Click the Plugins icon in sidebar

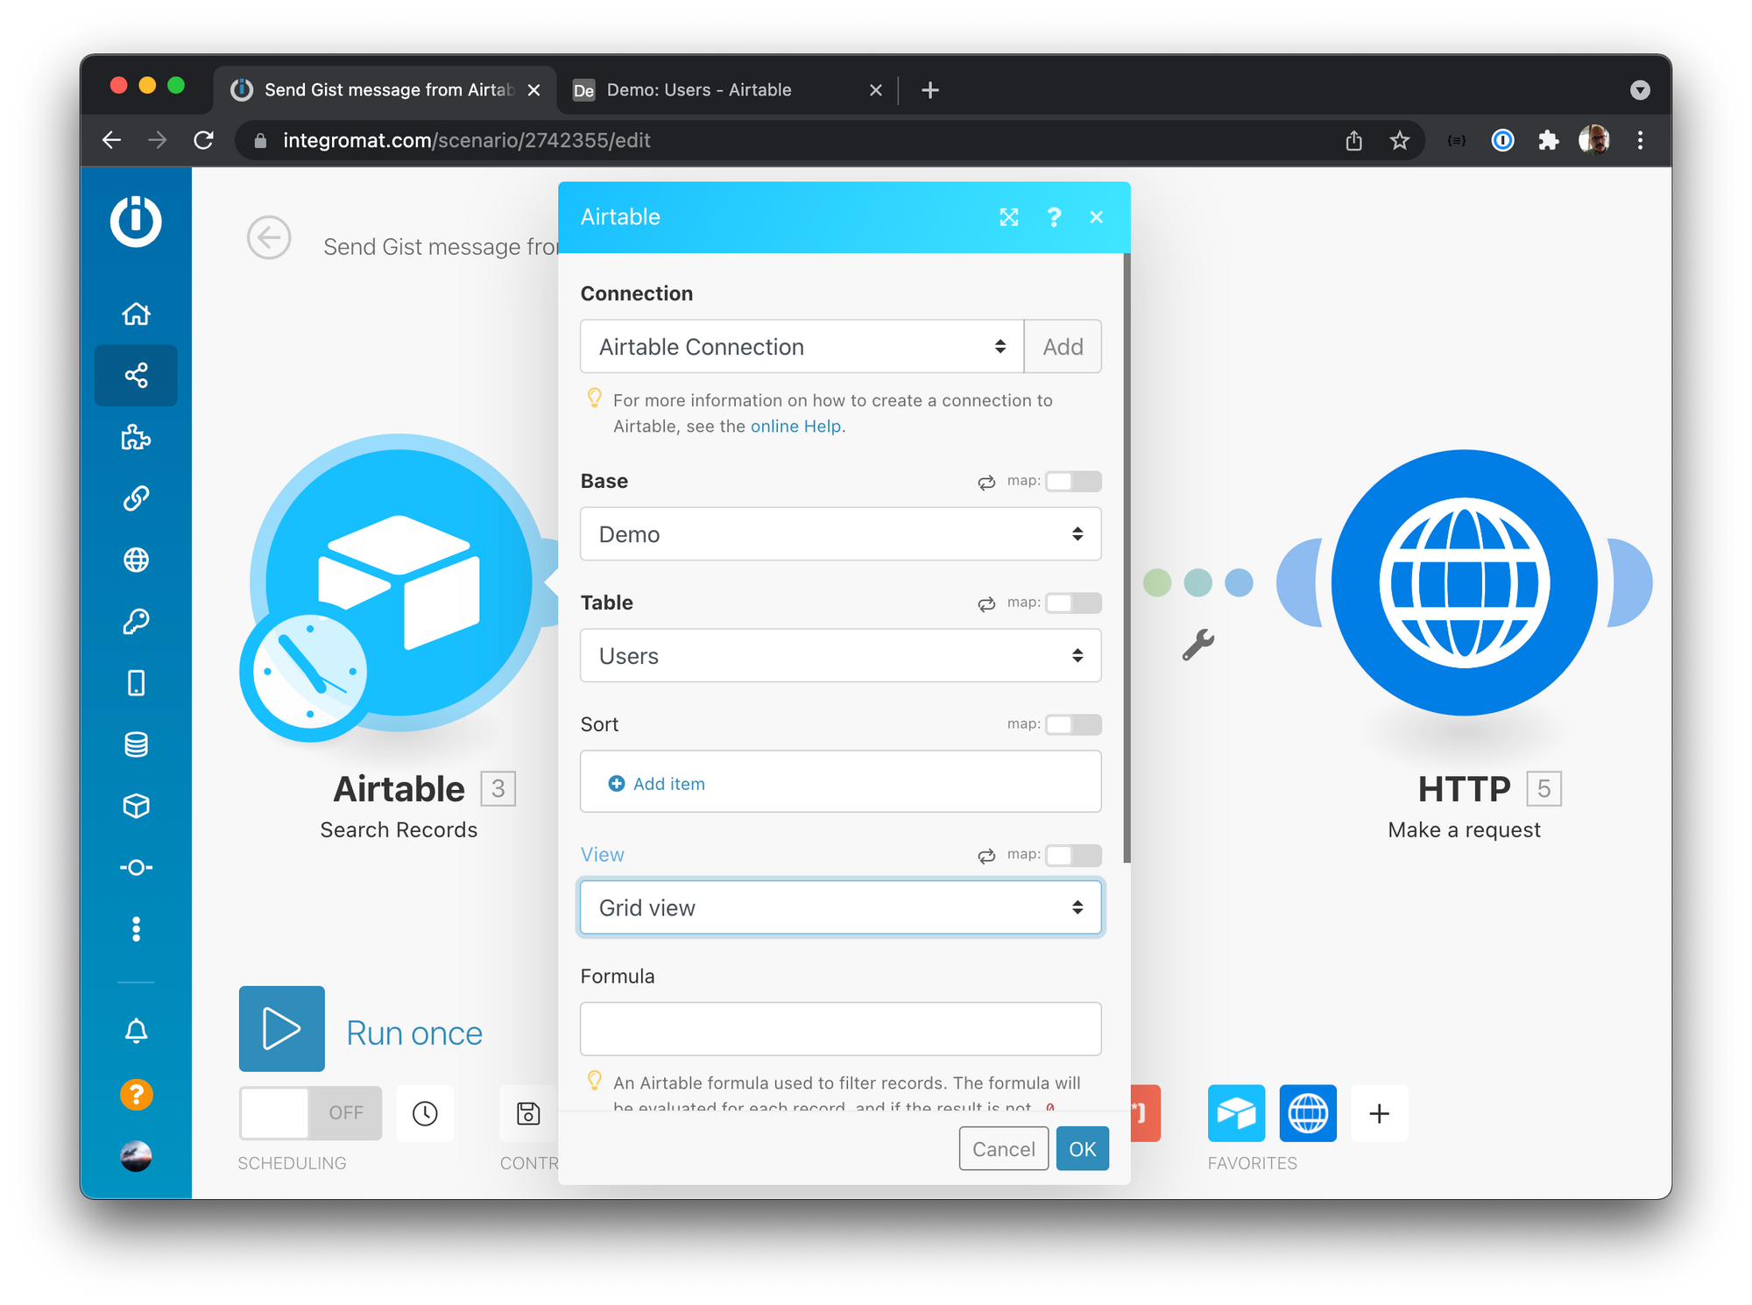[136, 437]
